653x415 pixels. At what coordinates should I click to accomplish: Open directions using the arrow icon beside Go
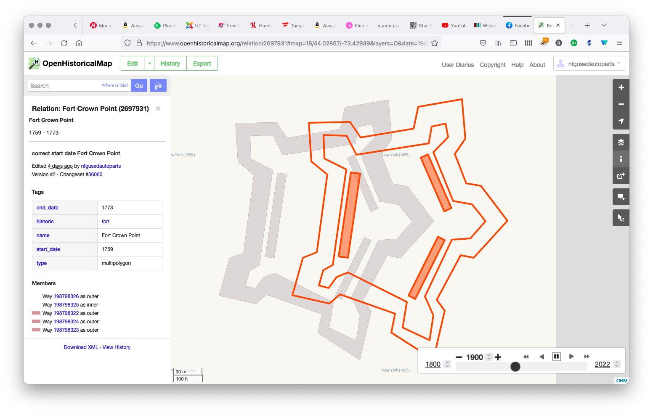pyautogui.click(x=158, y=85)
